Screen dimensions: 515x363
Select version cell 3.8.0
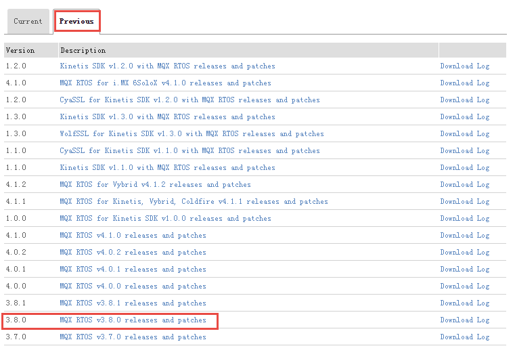point(16,320)
